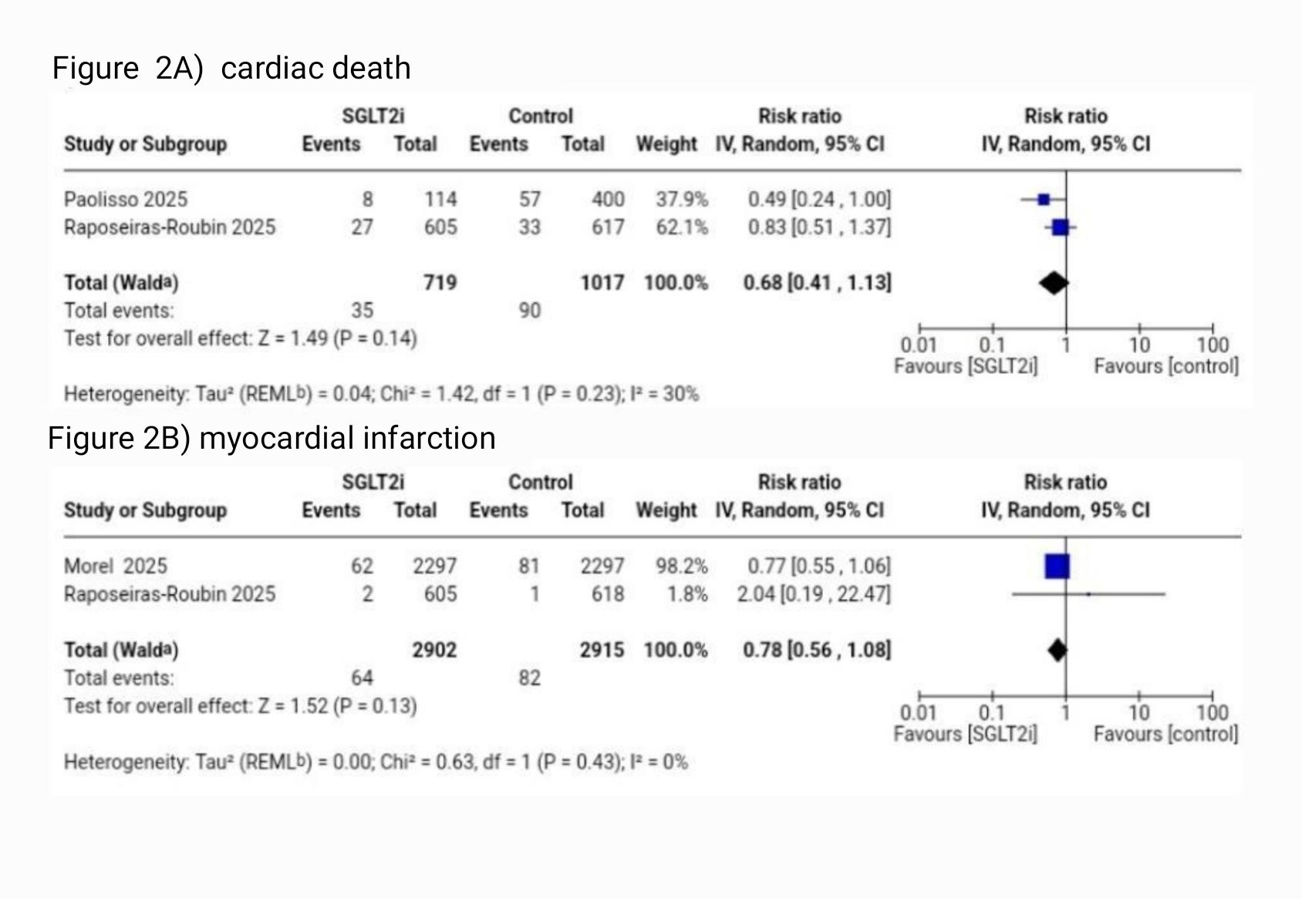
Task: Click Favours [control] label in myocardial infarction plot
Action: (1165, 734)
